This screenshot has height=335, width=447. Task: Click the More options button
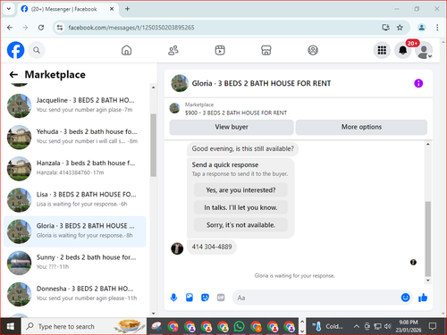pyautogui.click(x=361, y=127)
